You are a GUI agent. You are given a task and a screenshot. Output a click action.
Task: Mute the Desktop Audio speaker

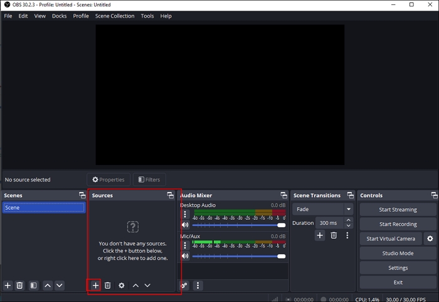coord(185,225)
